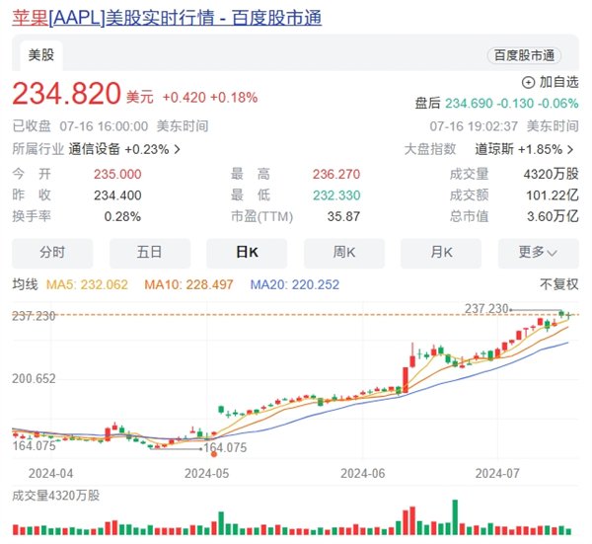Click the MA20 moving average label
This screenshot has height=544, width=592.
point(295,284)
